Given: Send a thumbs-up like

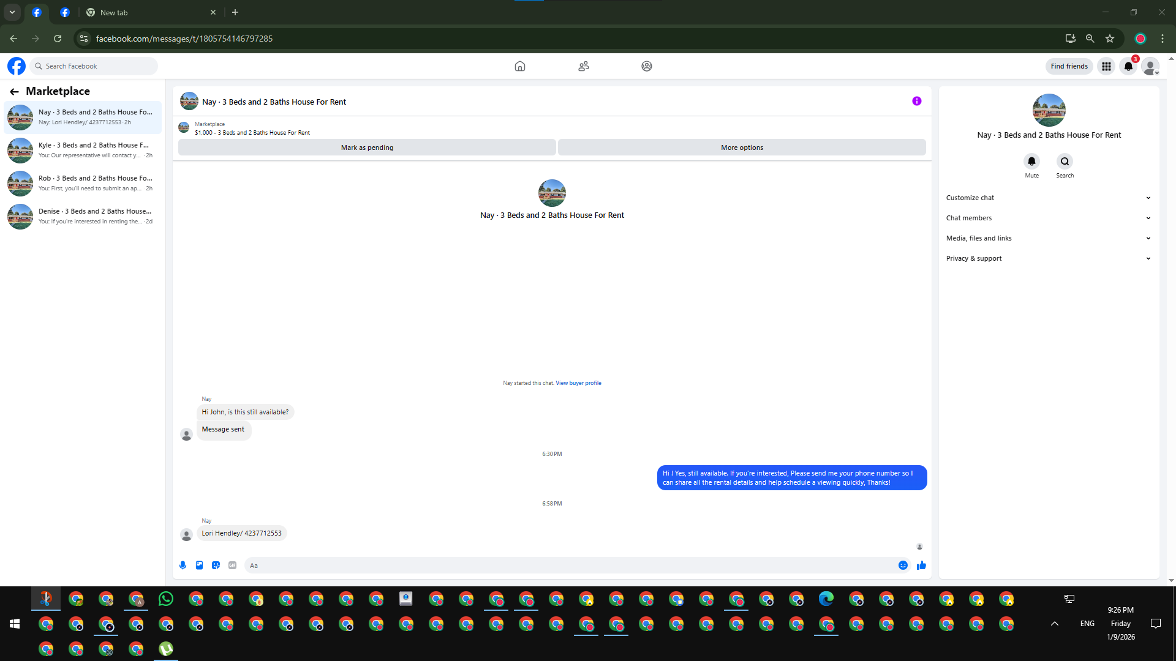Looking at the screenshot, I should (921, 566).
